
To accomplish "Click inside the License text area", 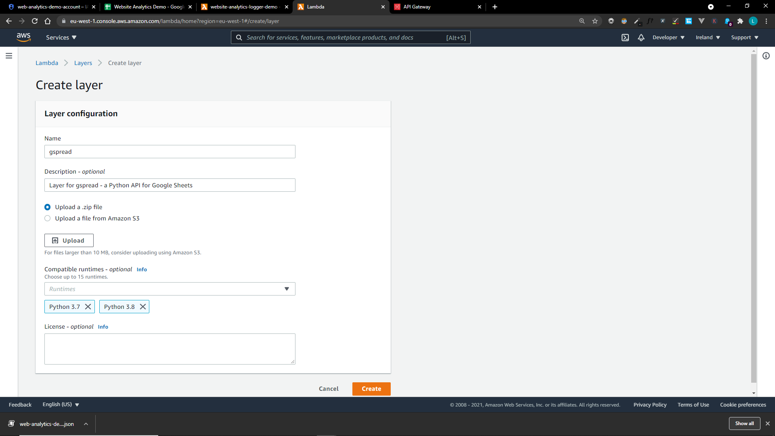I will pyautogui.click(x=170, y=348).
